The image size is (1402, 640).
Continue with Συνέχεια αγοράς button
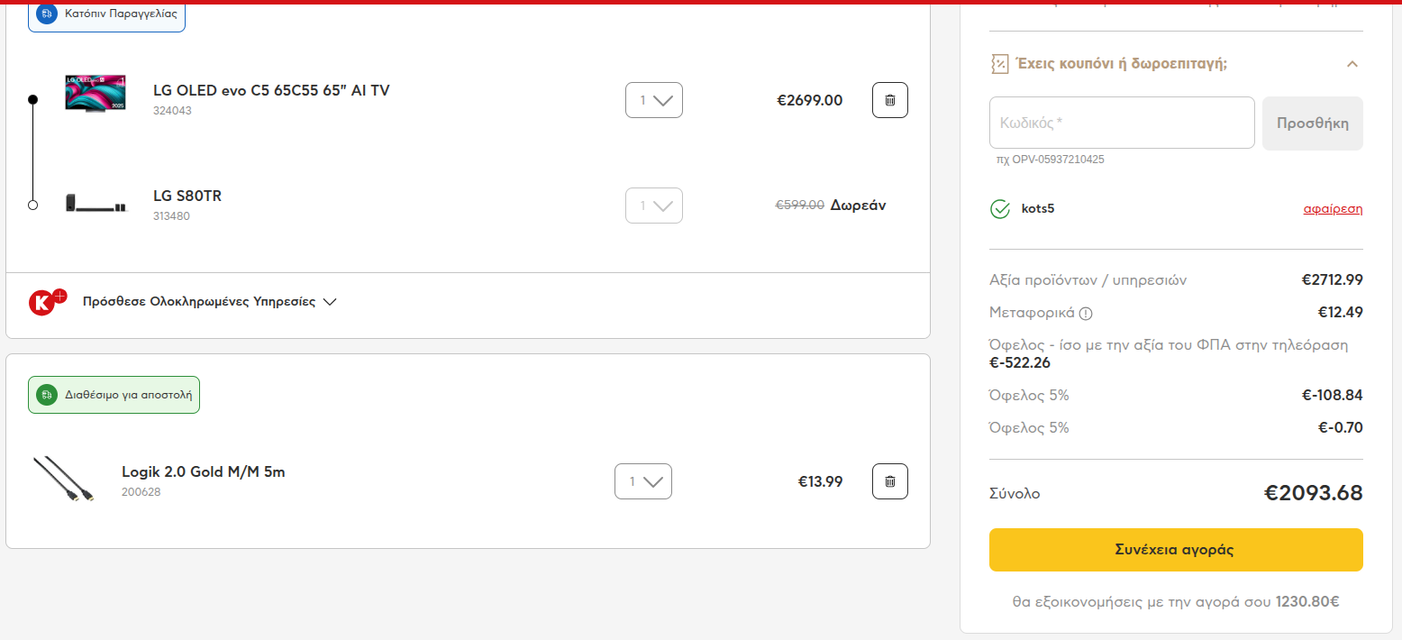(x=1176, y=550)
